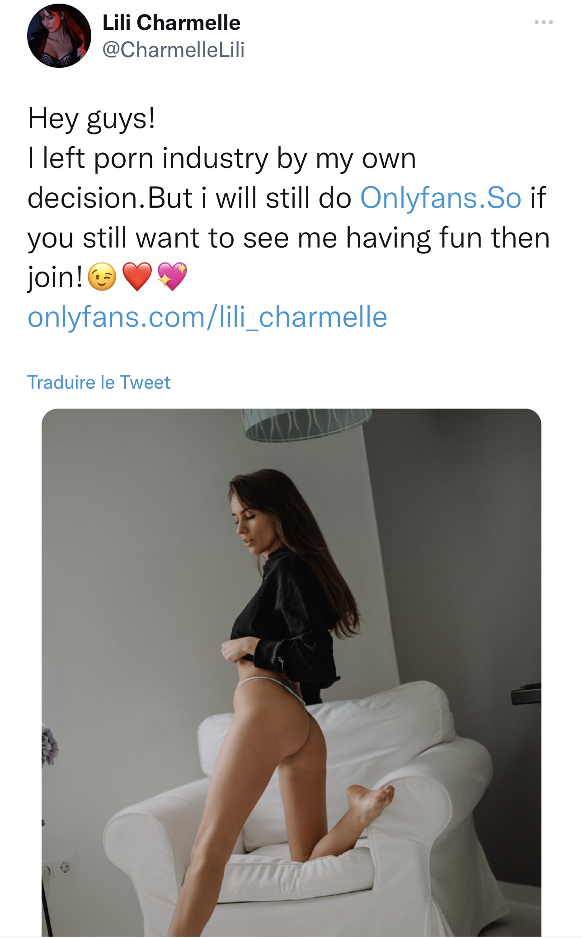Click the tweet text starting "Hey guys!"
Screen dimensions: 583x938
pyautogui.click(x=92, y=119)
